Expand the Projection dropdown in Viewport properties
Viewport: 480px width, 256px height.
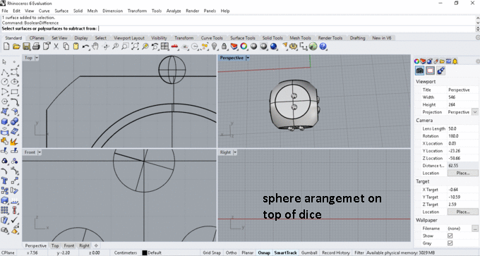[x=475, y=112]
